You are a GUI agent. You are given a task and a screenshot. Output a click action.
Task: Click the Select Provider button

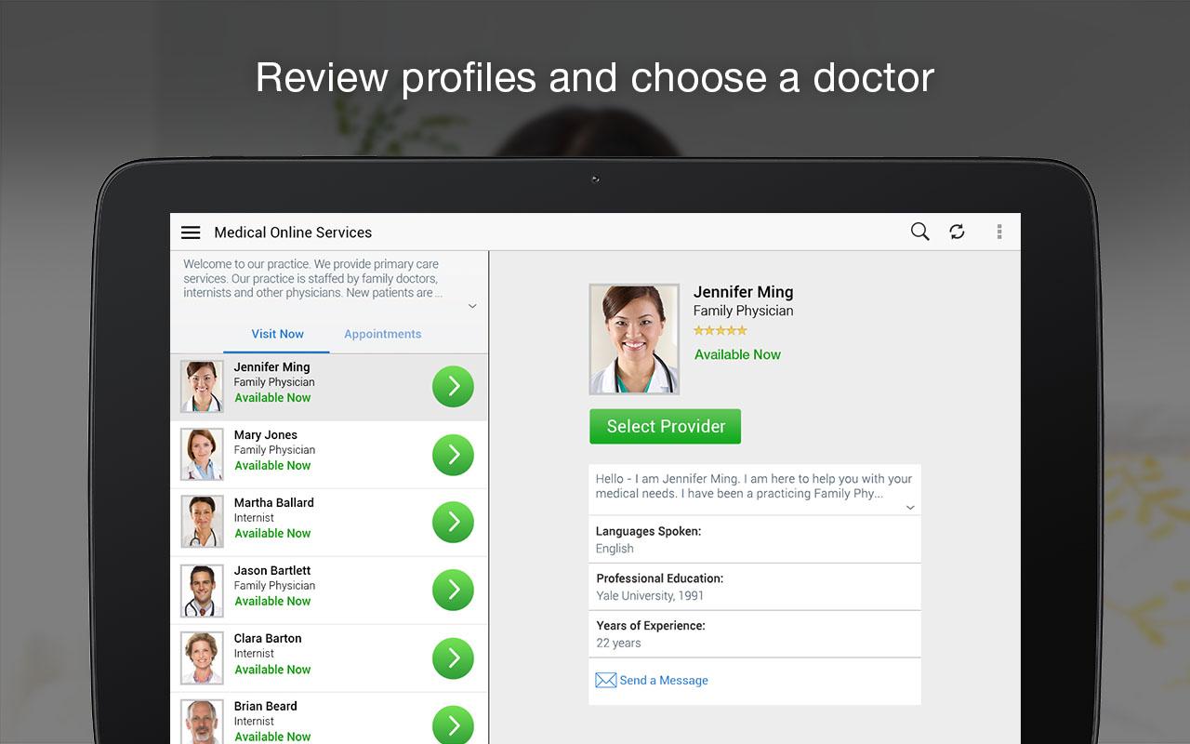tap(666, 426)
